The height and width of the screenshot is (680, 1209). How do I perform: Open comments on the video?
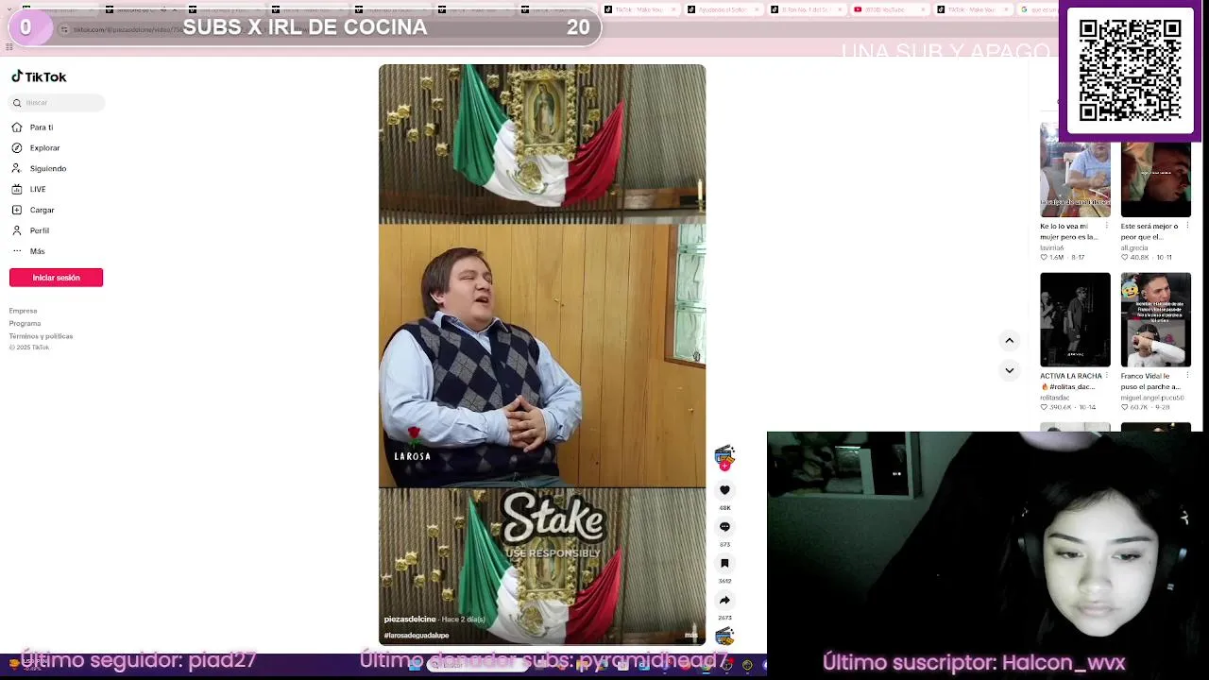click(x=724, y=527)
